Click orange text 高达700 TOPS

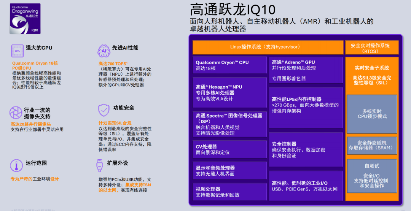[x=113, y=63]
